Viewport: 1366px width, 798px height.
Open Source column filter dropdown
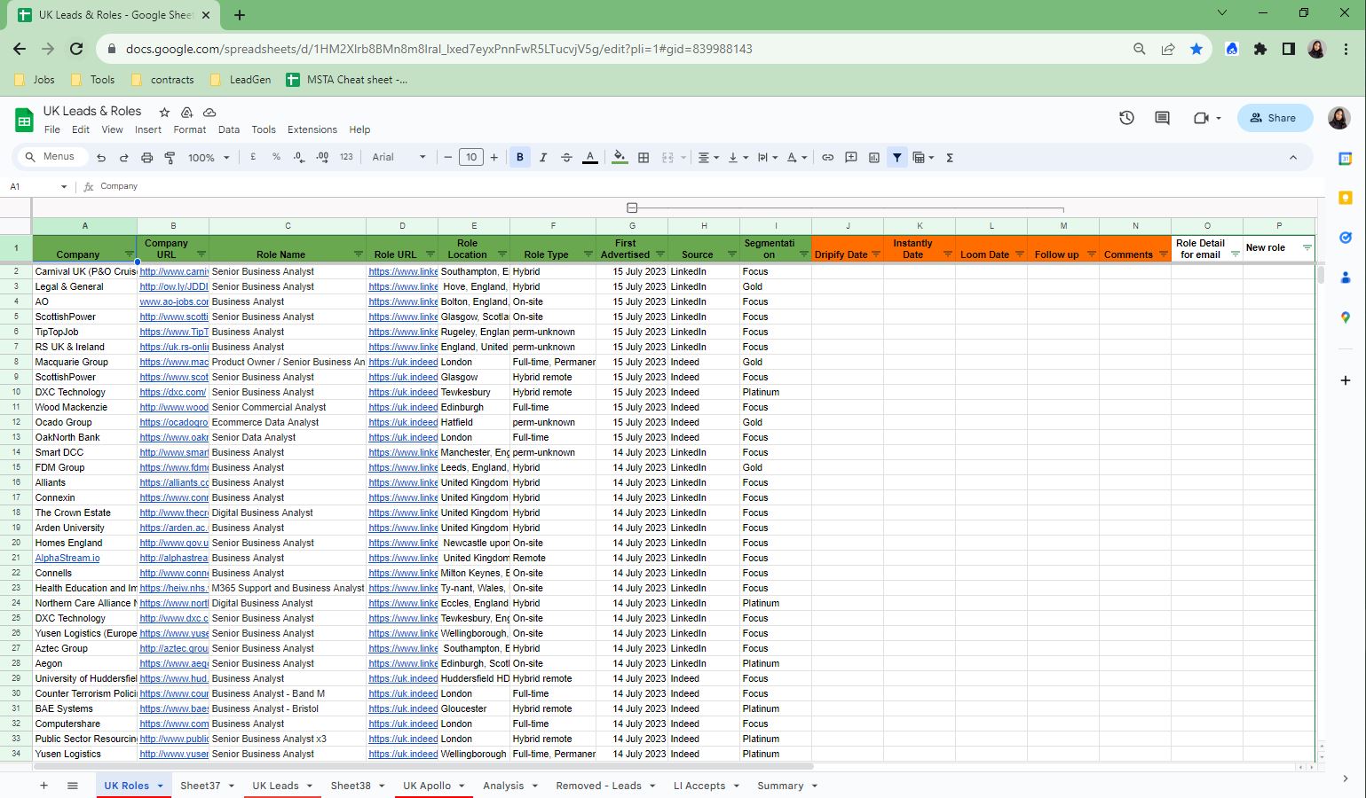pyautogui.click(x=731, y=254)
